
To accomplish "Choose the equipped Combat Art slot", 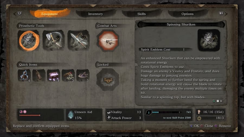I will pos(108,41).
